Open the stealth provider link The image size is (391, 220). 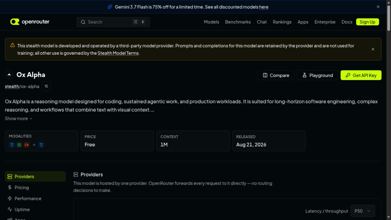(12, 87)
